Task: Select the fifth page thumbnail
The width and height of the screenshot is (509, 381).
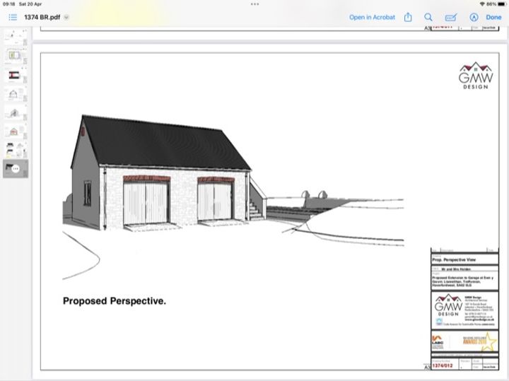Action: coord(15,112)
